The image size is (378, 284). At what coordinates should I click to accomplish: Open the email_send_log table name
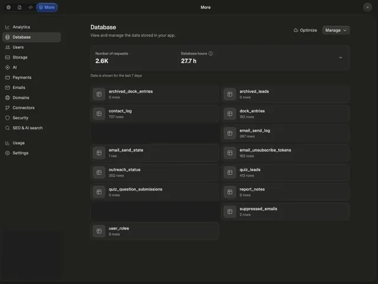pos(255,130)
